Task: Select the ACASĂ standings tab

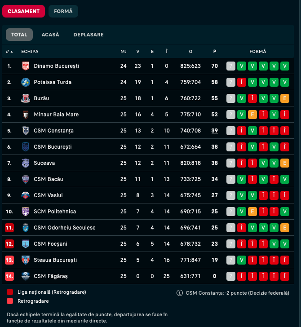Action: pyautogui.click(x=50, y=35)
